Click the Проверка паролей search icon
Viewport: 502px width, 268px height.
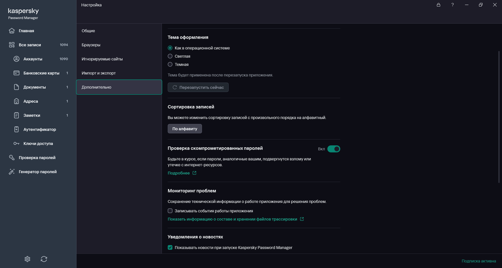pos(12,158)
